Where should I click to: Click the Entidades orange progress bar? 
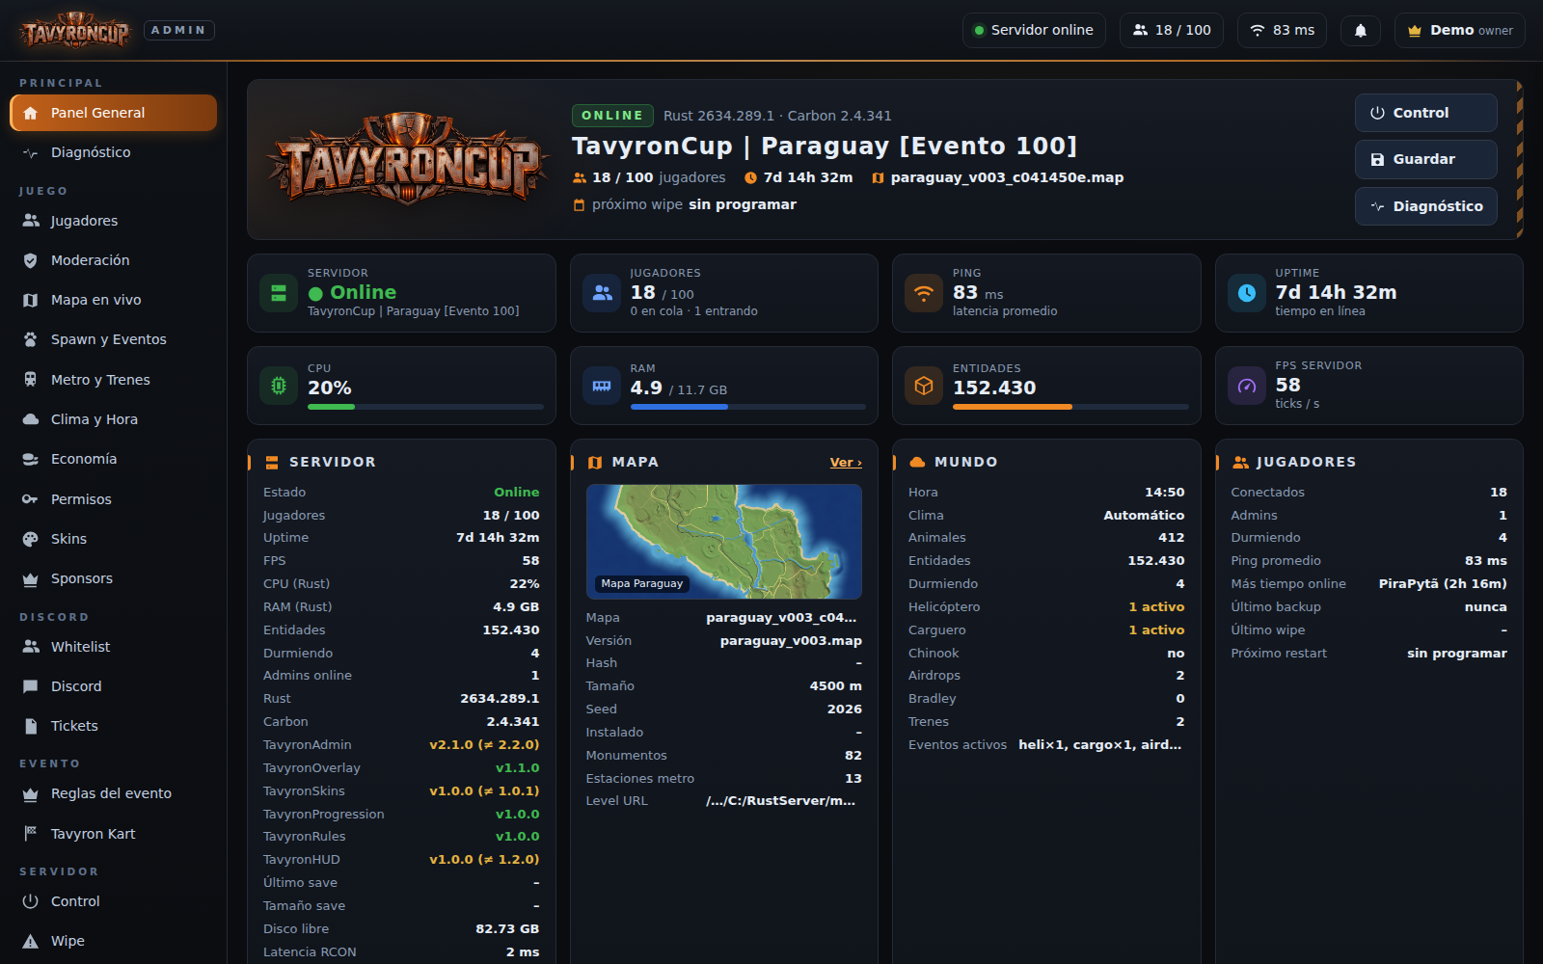1070,407
